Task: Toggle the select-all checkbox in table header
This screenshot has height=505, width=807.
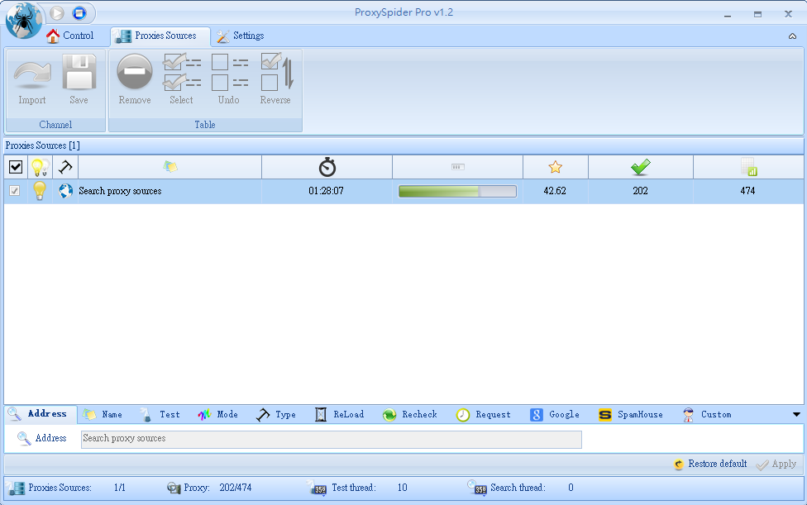Action: pos(16,167)
